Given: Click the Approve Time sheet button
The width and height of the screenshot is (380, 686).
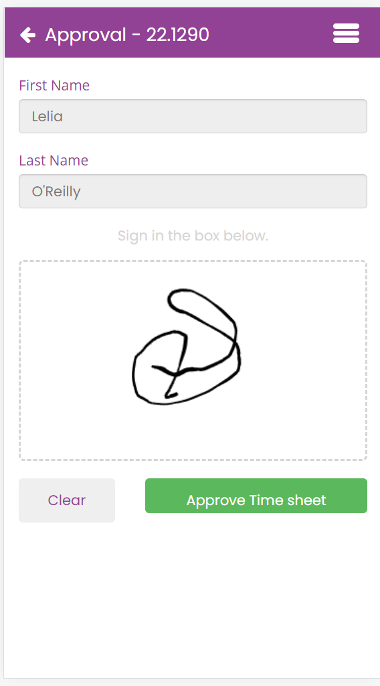Looking at the screenshot, I should coord(256,496).
